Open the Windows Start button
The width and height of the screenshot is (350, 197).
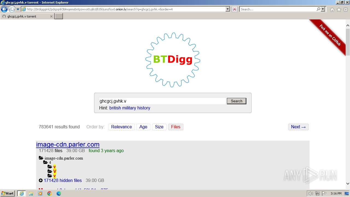pyautogui.click(x=8, y=193)
